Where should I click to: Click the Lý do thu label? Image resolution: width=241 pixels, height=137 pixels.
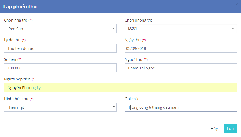tap(12, 40)
